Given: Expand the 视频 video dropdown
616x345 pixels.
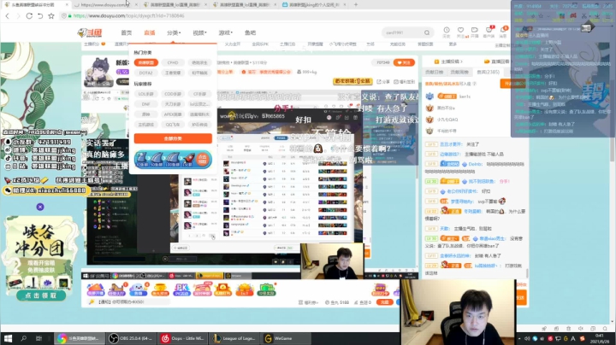Looking at the screenshot, I should [199, 32].
